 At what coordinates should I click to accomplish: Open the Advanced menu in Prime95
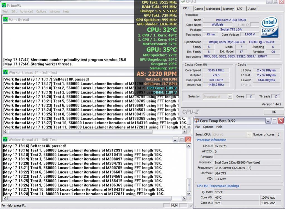point(26,11)
